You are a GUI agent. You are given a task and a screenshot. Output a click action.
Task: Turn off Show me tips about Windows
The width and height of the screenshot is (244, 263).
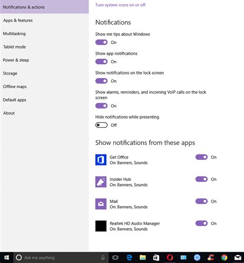point(101,42)
